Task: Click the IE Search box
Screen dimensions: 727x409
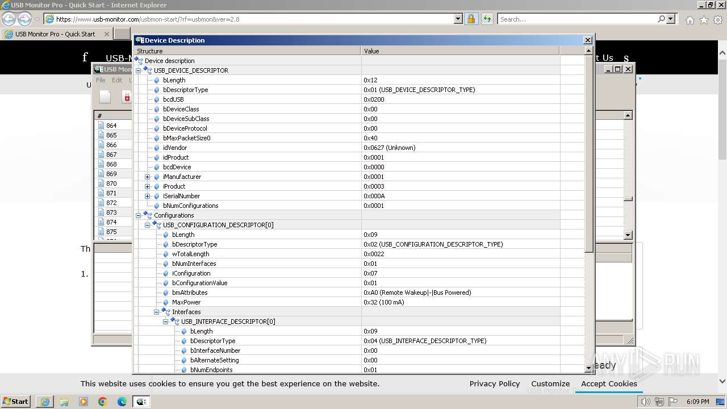Action: 577,19
